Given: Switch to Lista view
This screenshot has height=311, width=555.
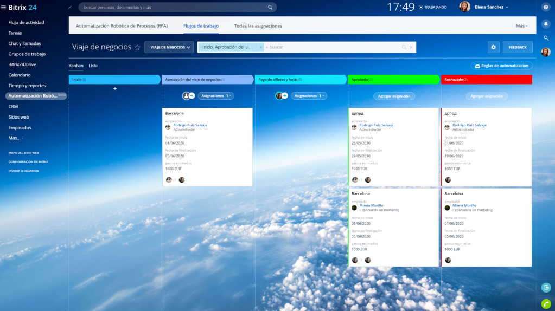Looking at the screenshot, I should click(x=93, y=66).
